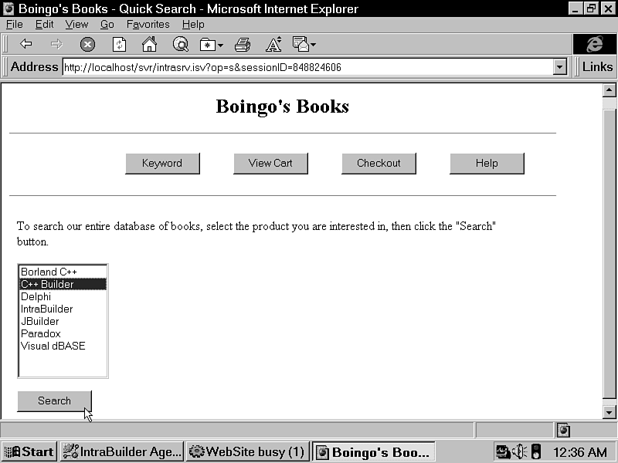Image resolution: width=618 pixels, height=463 pixels.
Task: Click the system tray traffic light icon
Action: click(x=536, y=451)
